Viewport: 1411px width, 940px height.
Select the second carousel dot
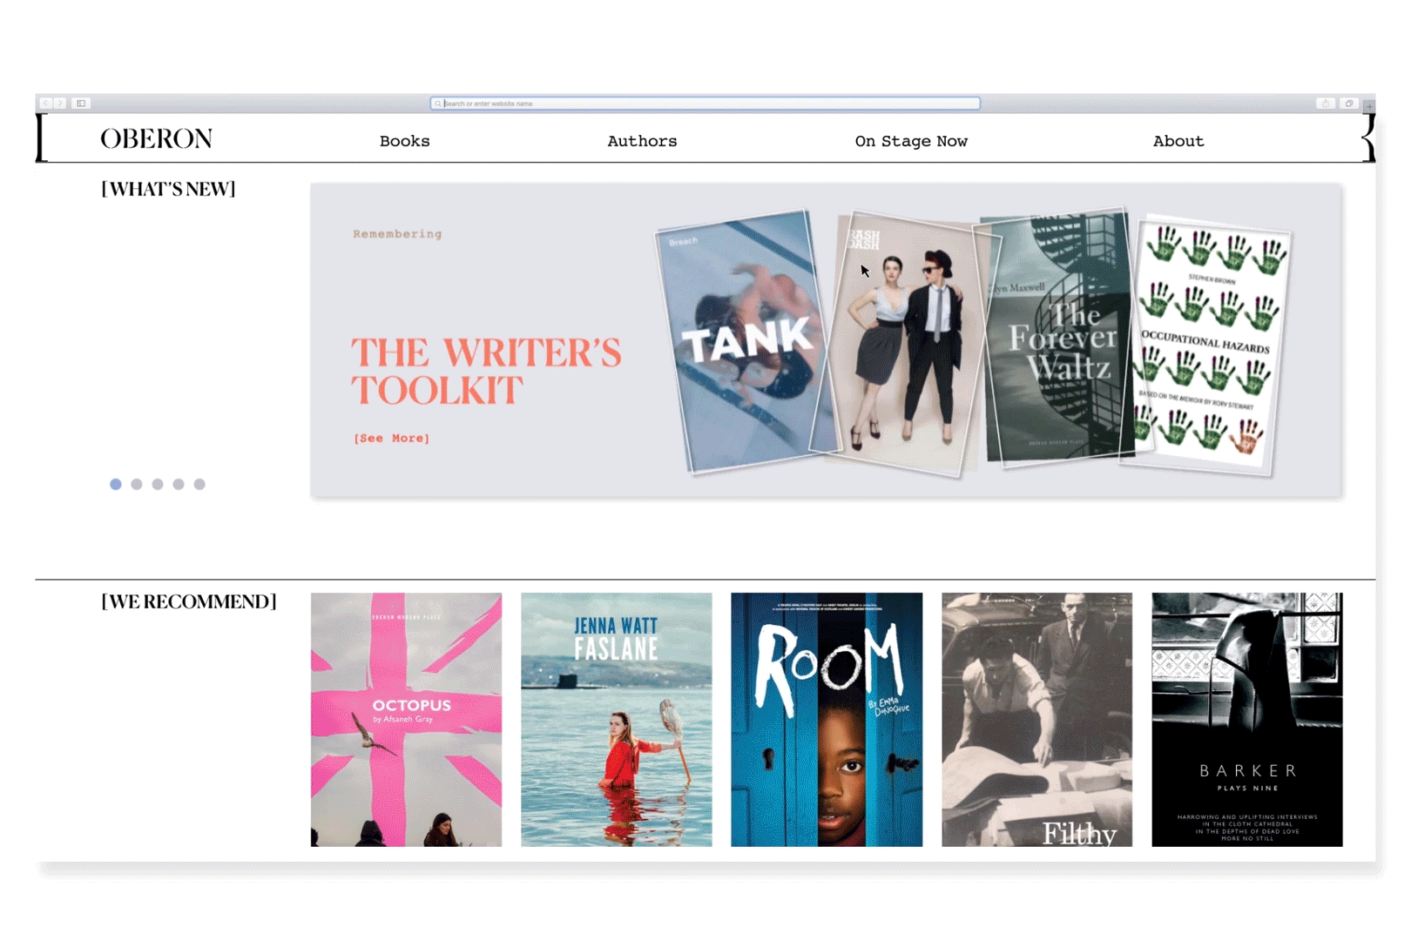click(137, 484)
